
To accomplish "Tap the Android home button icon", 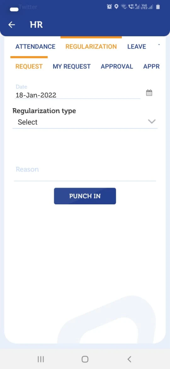I will pos(85,359).
